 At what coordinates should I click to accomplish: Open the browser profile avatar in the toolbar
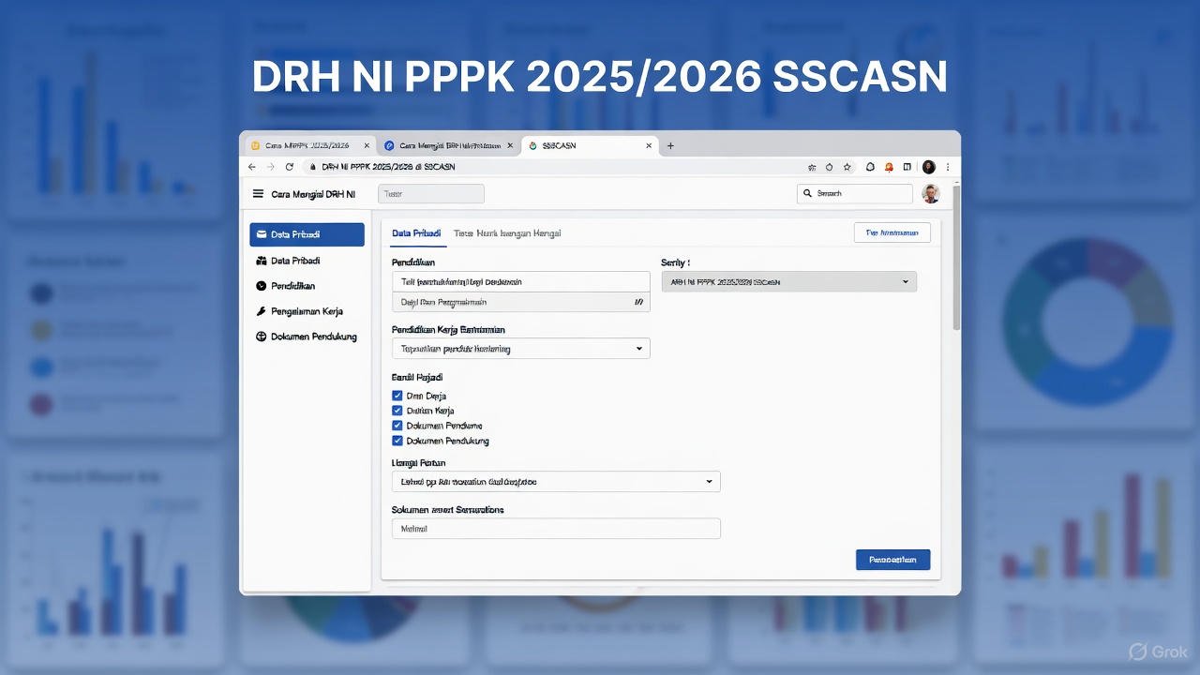tap(929, 167)
